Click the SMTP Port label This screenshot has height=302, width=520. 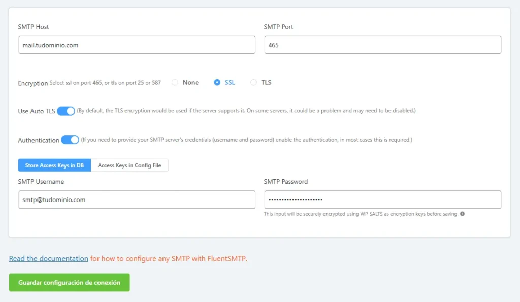pyautogui.click(x=278, y=27)
